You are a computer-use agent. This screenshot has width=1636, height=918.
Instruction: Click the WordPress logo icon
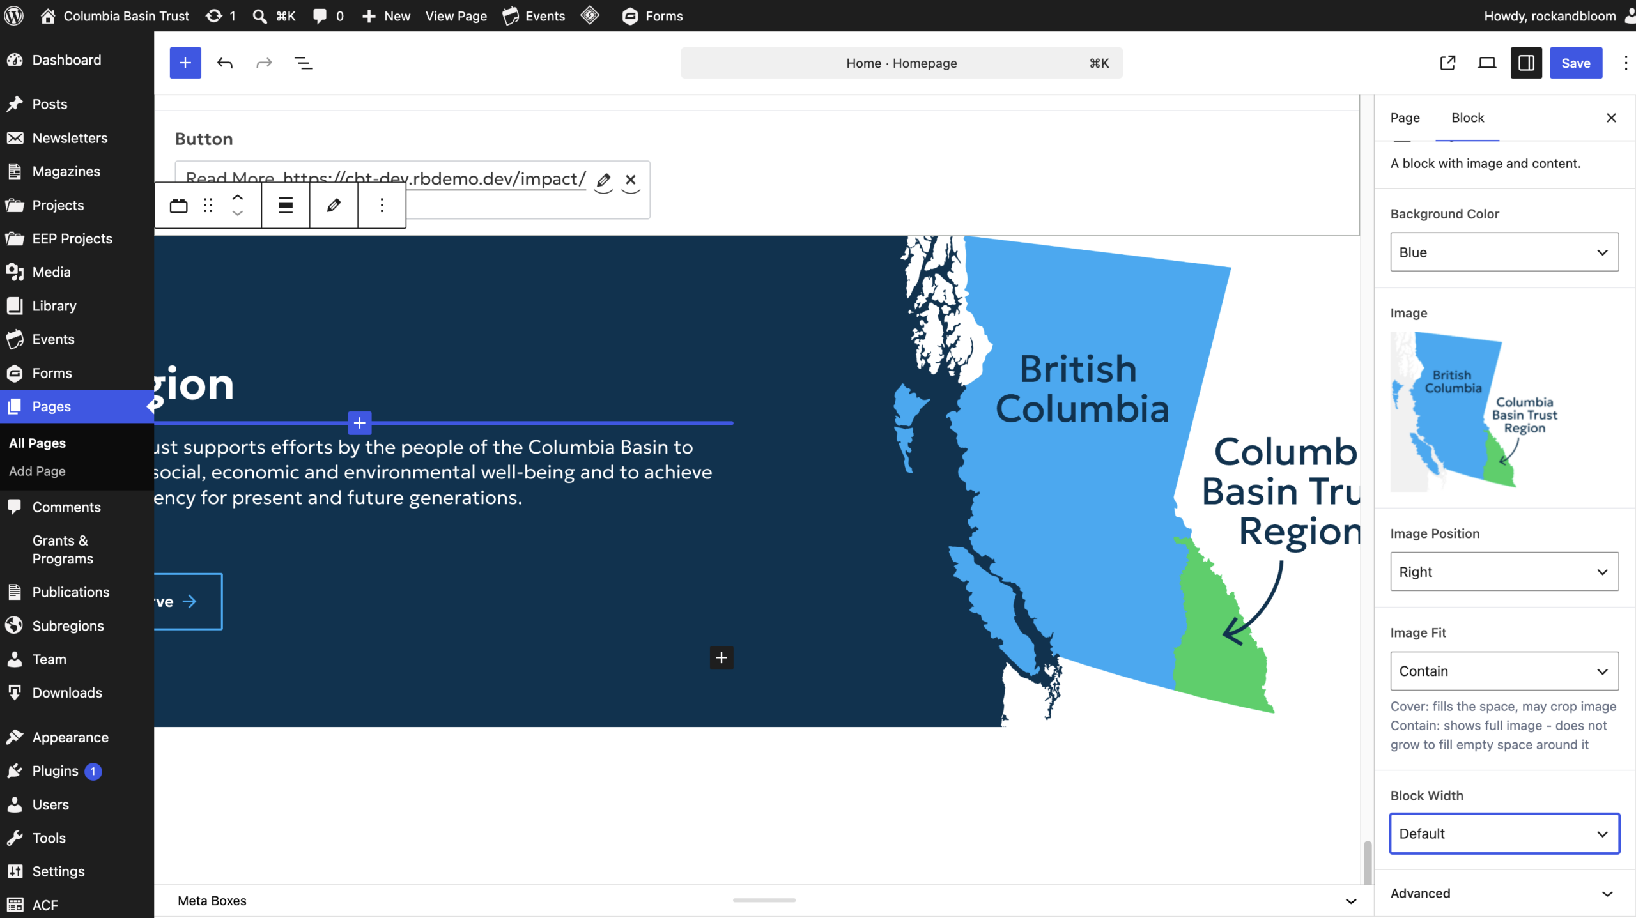pyautogui.click(x=14, y=16)
